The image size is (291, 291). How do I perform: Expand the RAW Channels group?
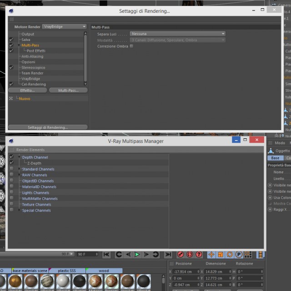(x=19, y=175)
